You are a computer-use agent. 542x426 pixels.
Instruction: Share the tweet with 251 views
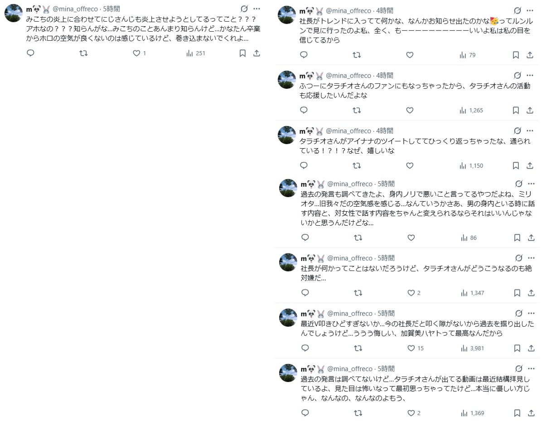[256, 53]
